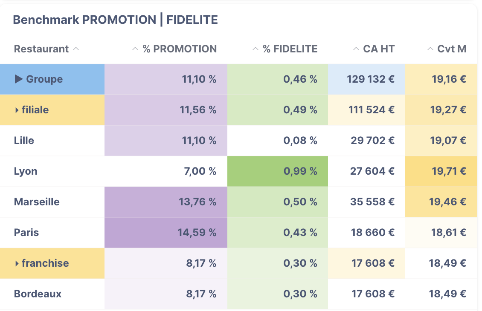This screenshot has width=482, height=311.
Task: Click sort caret beside % FIDELITE
Action: tap(256, 49)
